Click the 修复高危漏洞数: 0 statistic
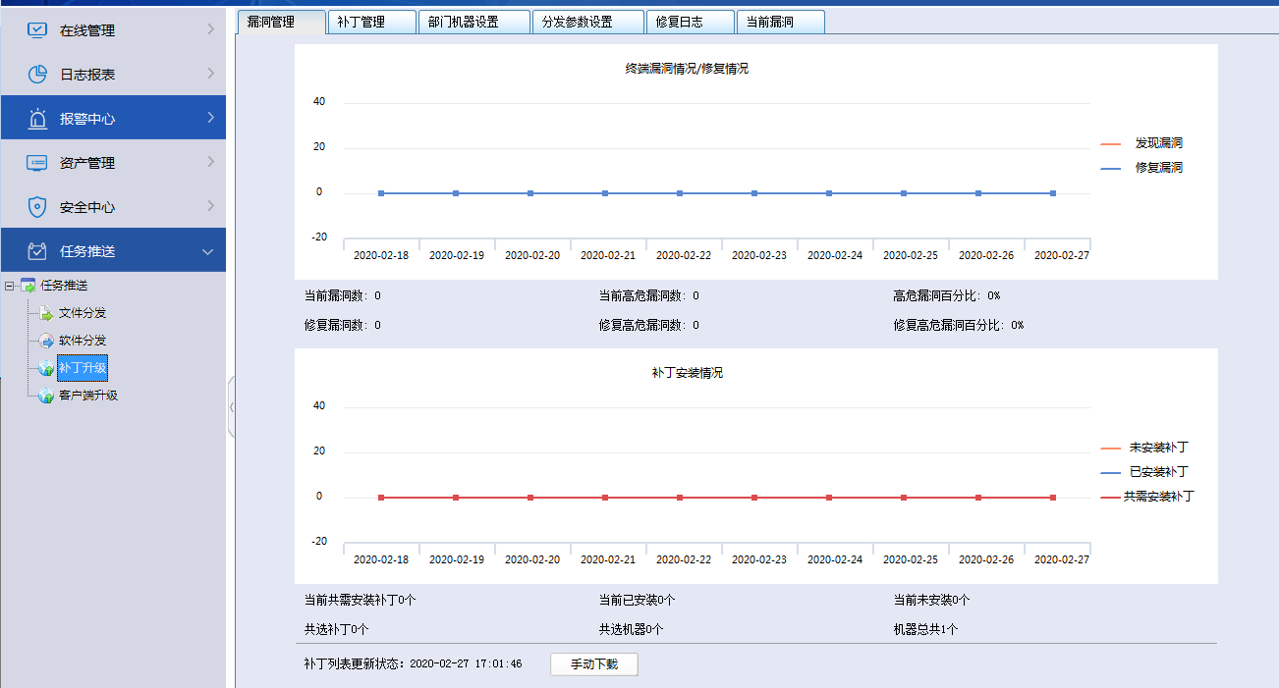Viewport: 1279px width, 688px height. [x=649, y=325]
